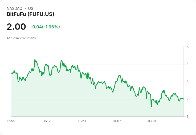The height and width of the screenshot is (135, 196).
Task: Open the BitFuFu (FUFU.US) title
Action: click(30, 14)
